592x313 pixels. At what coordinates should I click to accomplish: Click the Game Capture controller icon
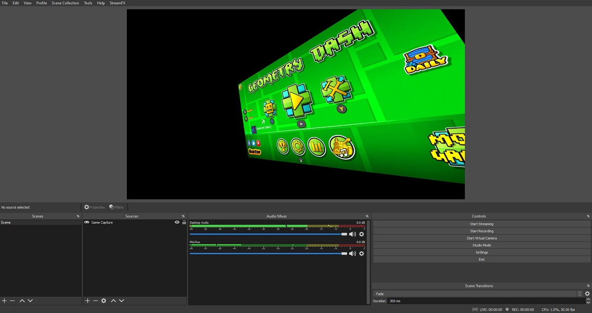87,222
